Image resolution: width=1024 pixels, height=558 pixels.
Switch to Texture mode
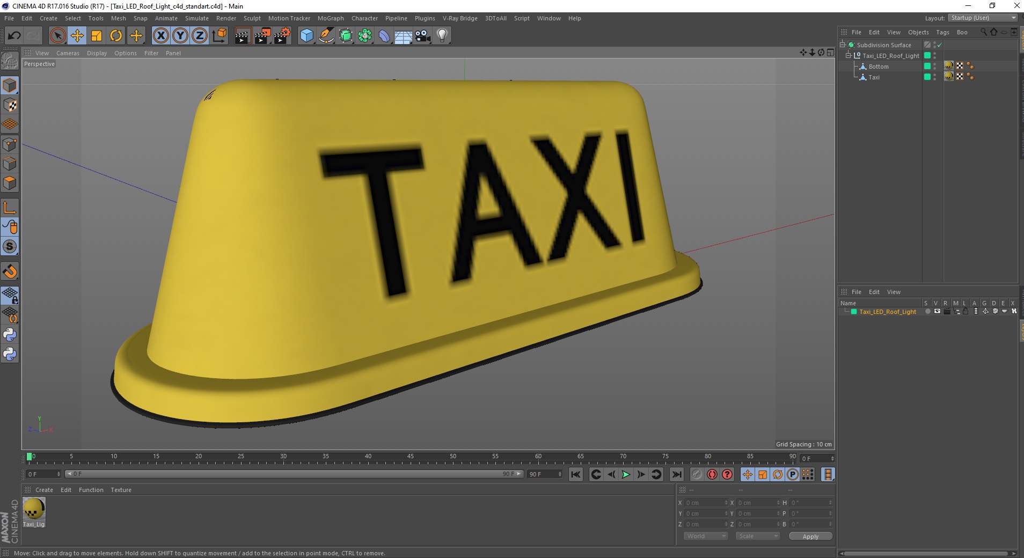click(10, 105)
